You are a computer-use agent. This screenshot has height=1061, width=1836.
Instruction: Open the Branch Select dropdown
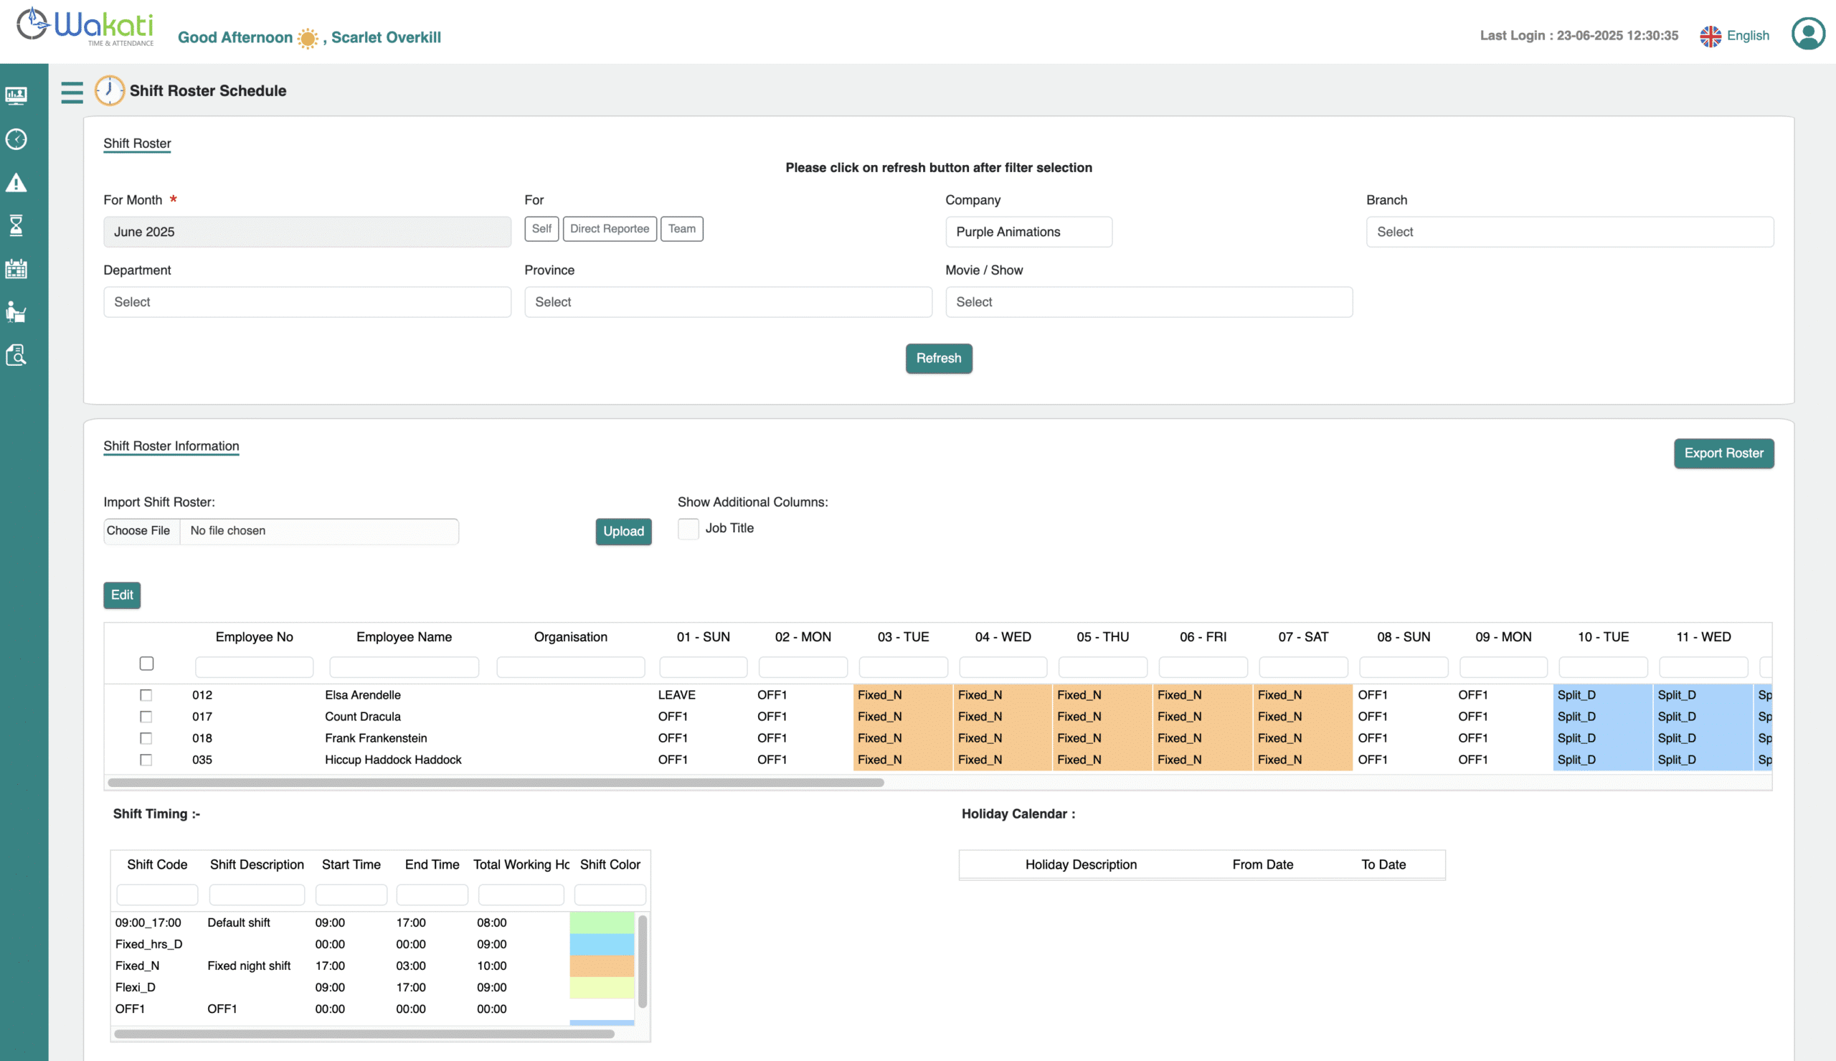[1568, 232]
